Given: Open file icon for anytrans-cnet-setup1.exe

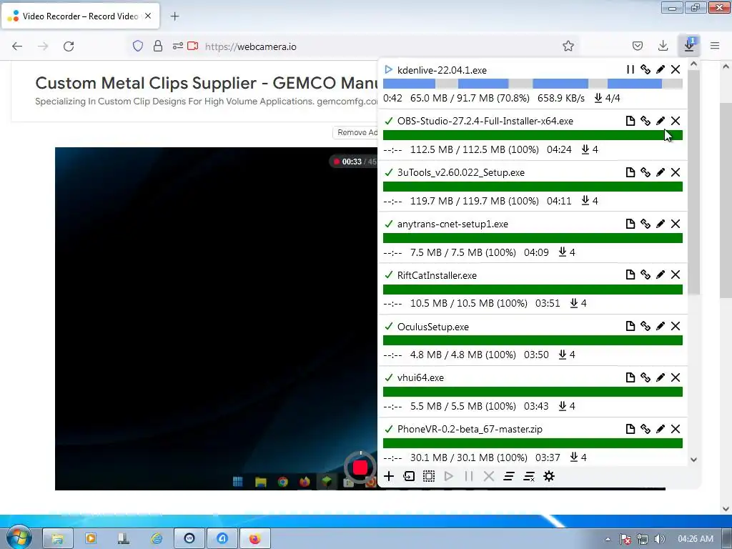Looking at the screenshot, I should click(630, 224).
